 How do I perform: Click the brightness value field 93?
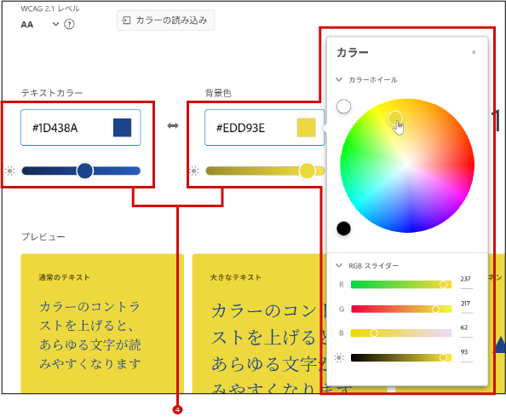click(x=466, y=354)
